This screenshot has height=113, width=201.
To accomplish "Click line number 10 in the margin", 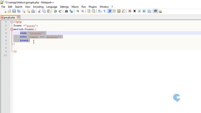I will pos(5,55).
